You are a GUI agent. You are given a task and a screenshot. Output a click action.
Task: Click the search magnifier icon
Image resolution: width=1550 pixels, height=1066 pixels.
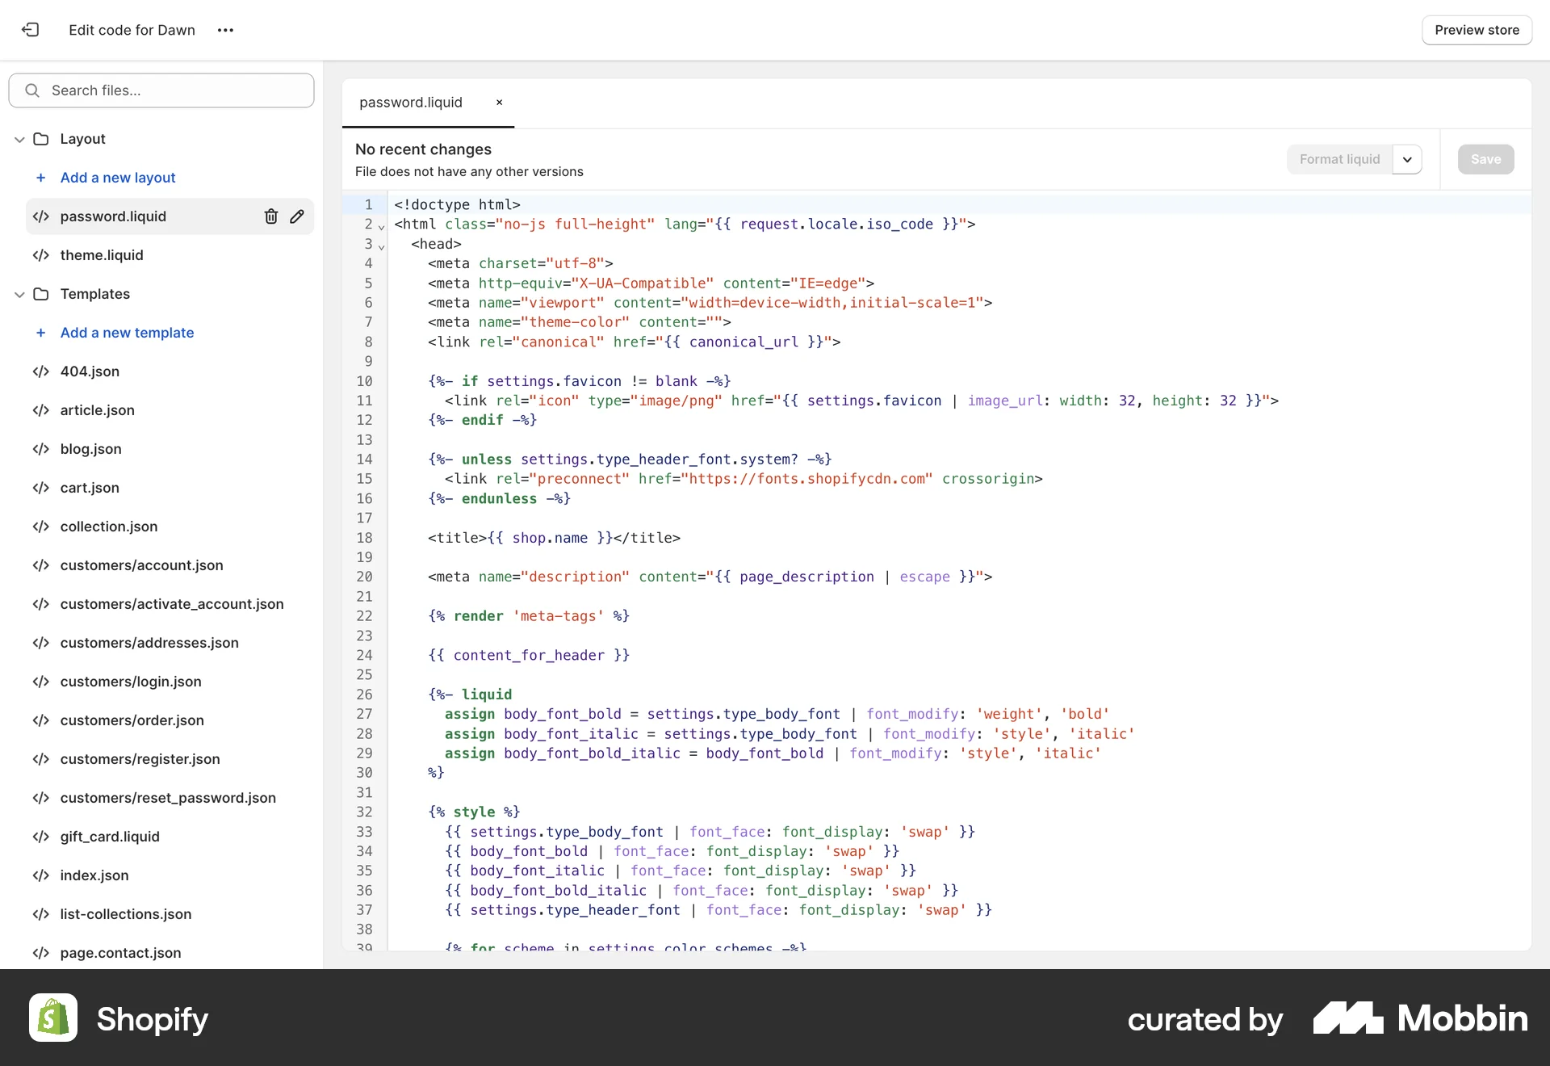point(32,90)
